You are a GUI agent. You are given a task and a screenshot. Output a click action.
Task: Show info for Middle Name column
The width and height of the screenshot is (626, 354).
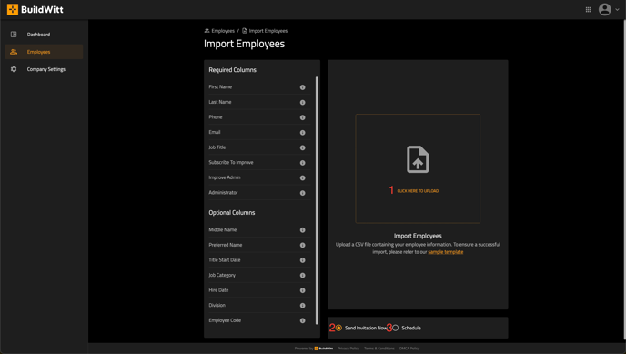point(303,230)
